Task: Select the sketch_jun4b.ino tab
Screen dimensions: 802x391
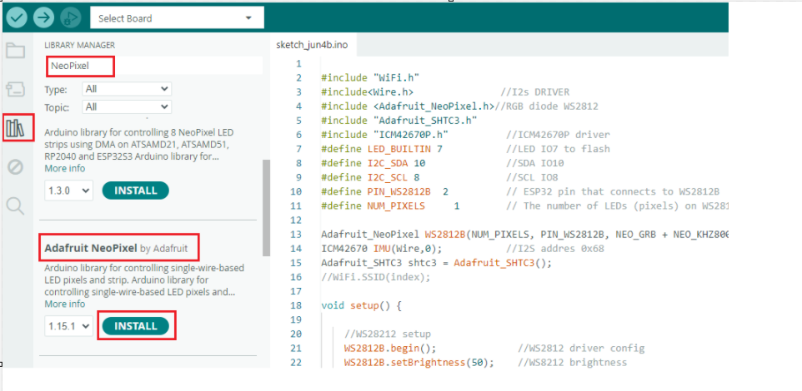Action: (312, 43)
